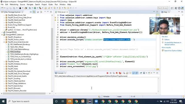
Task: Click the Help view back arrow
Action: [x=175, y=15]
